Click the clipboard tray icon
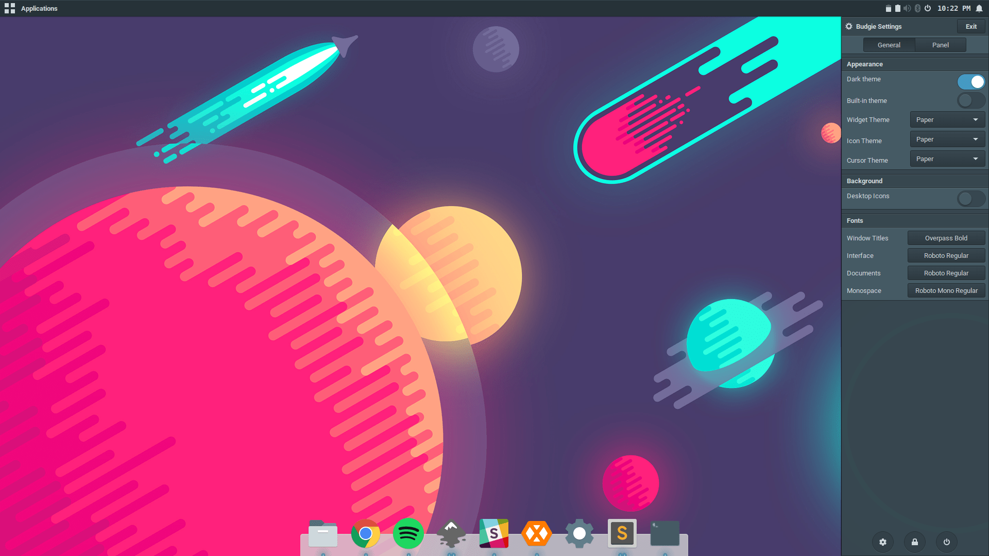Image resolution: width=989 pixels, height=556 pixels. click(x=889, y=8)
